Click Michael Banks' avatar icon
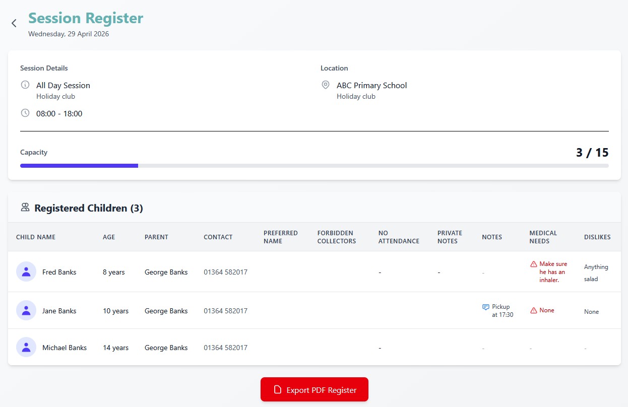628x407 pixels. [x=26, y=347]
